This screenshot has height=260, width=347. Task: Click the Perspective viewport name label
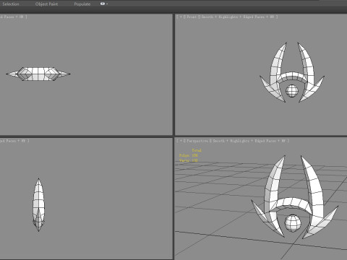pyautogui.click(x=197, y=141)
